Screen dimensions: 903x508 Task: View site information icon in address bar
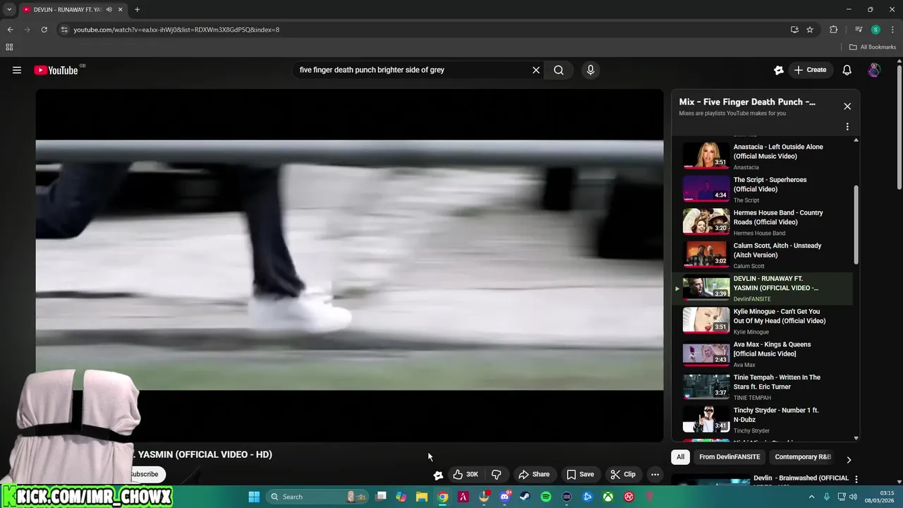64,30
